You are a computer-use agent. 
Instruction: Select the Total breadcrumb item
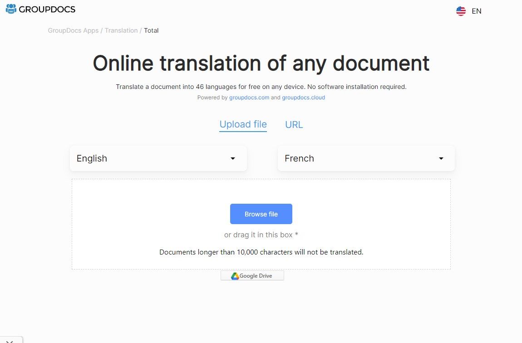151,30
